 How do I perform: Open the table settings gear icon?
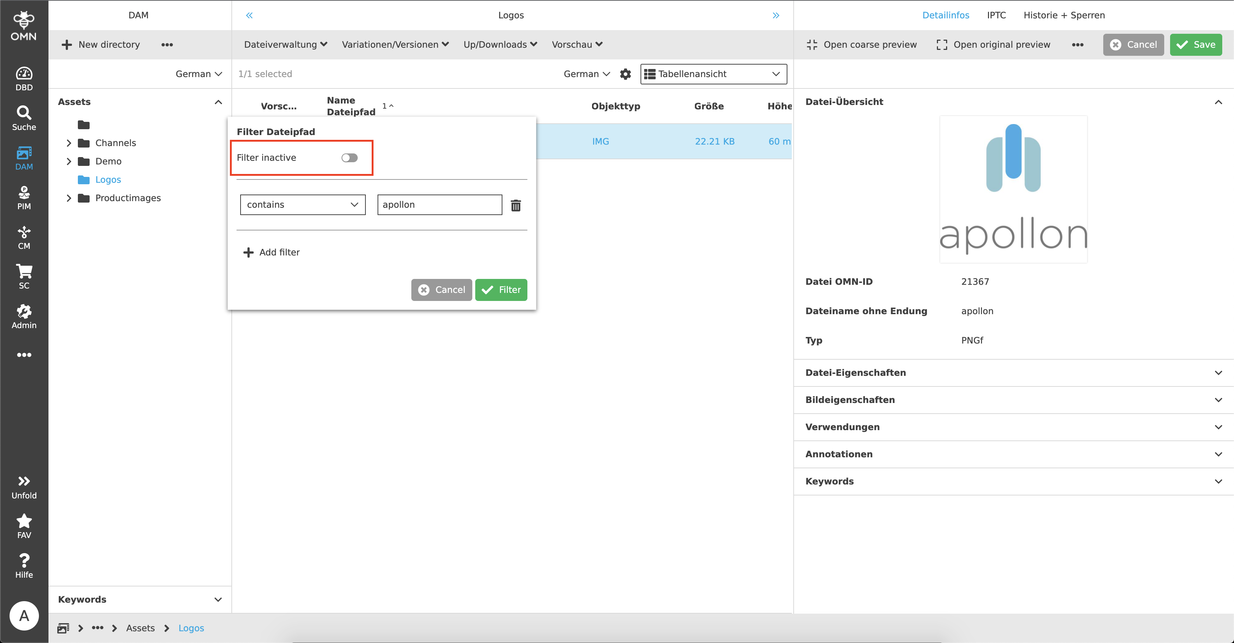click(625, 74)
